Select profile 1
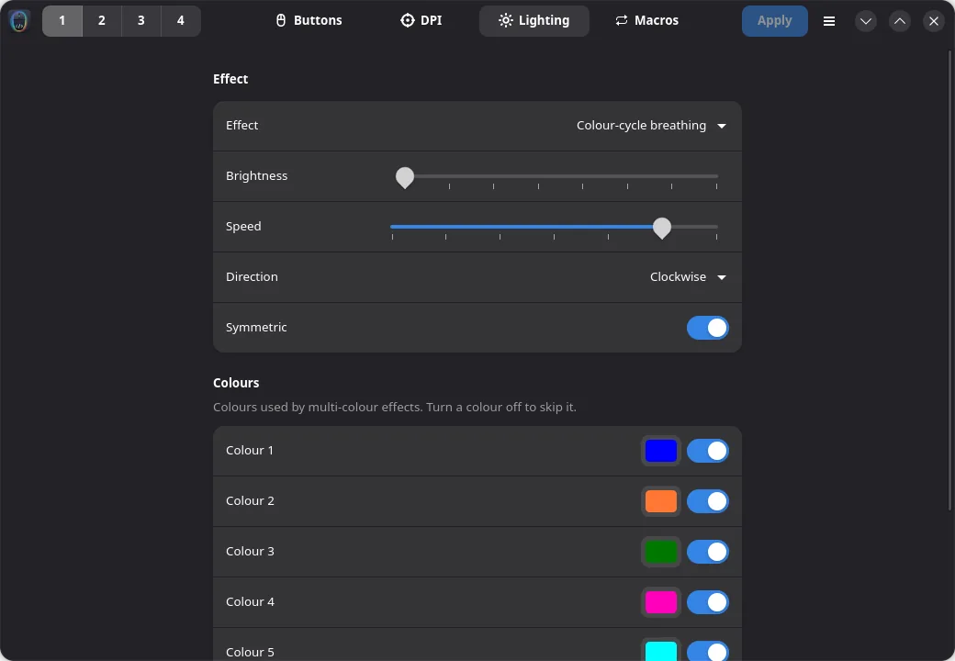 point(62,21)
